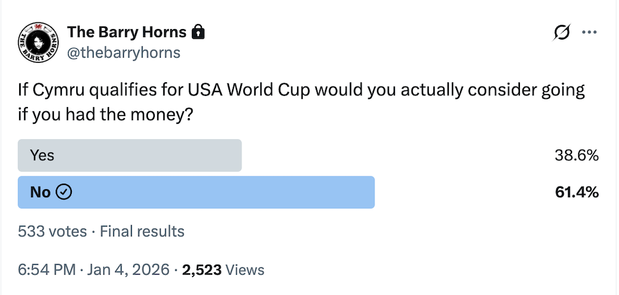Click the 38.6% result for Yes
This screenshot has width=619, height=295.
[576, 155]
